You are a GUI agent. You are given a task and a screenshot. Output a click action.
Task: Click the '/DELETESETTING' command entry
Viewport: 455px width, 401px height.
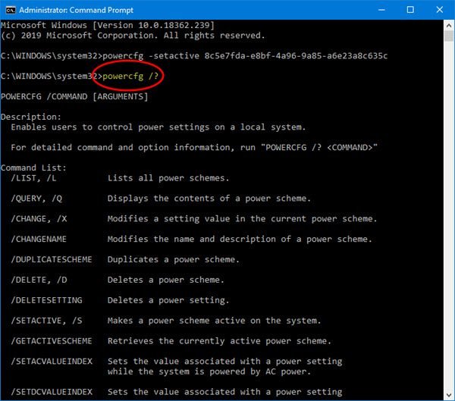point(46,300)
